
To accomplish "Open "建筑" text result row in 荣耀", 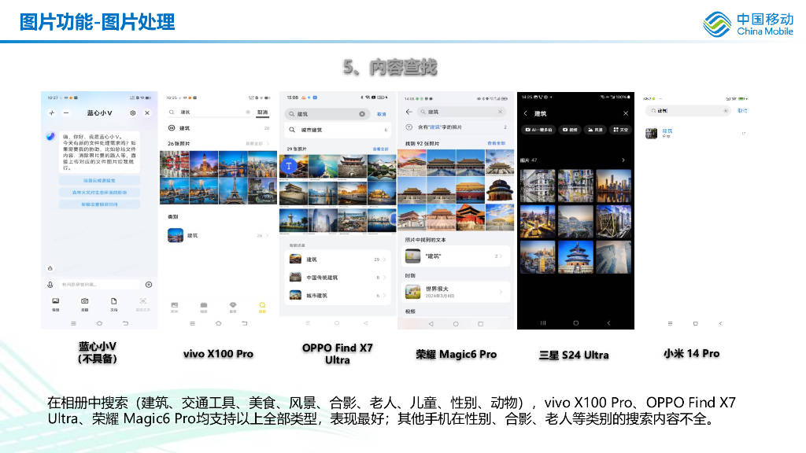I will pyautogui.click(x=456, y=256).
